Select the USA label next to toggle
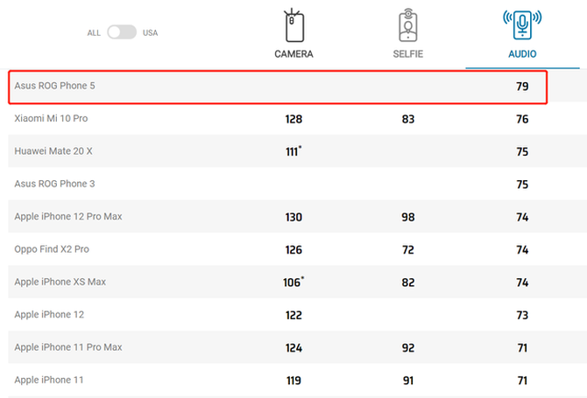The height and width of the screenshot is (398, 587). [150, 33]
